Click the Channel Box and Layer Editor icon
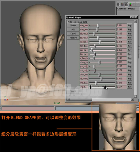The height and width of the screenshot is (152, 140). point(126,4)
